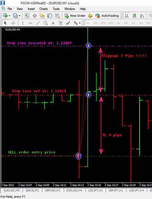Screen dimensions: 152x199
Task: Expand the Profiles dropdown arrow
Action: click(x=19, y=16)
